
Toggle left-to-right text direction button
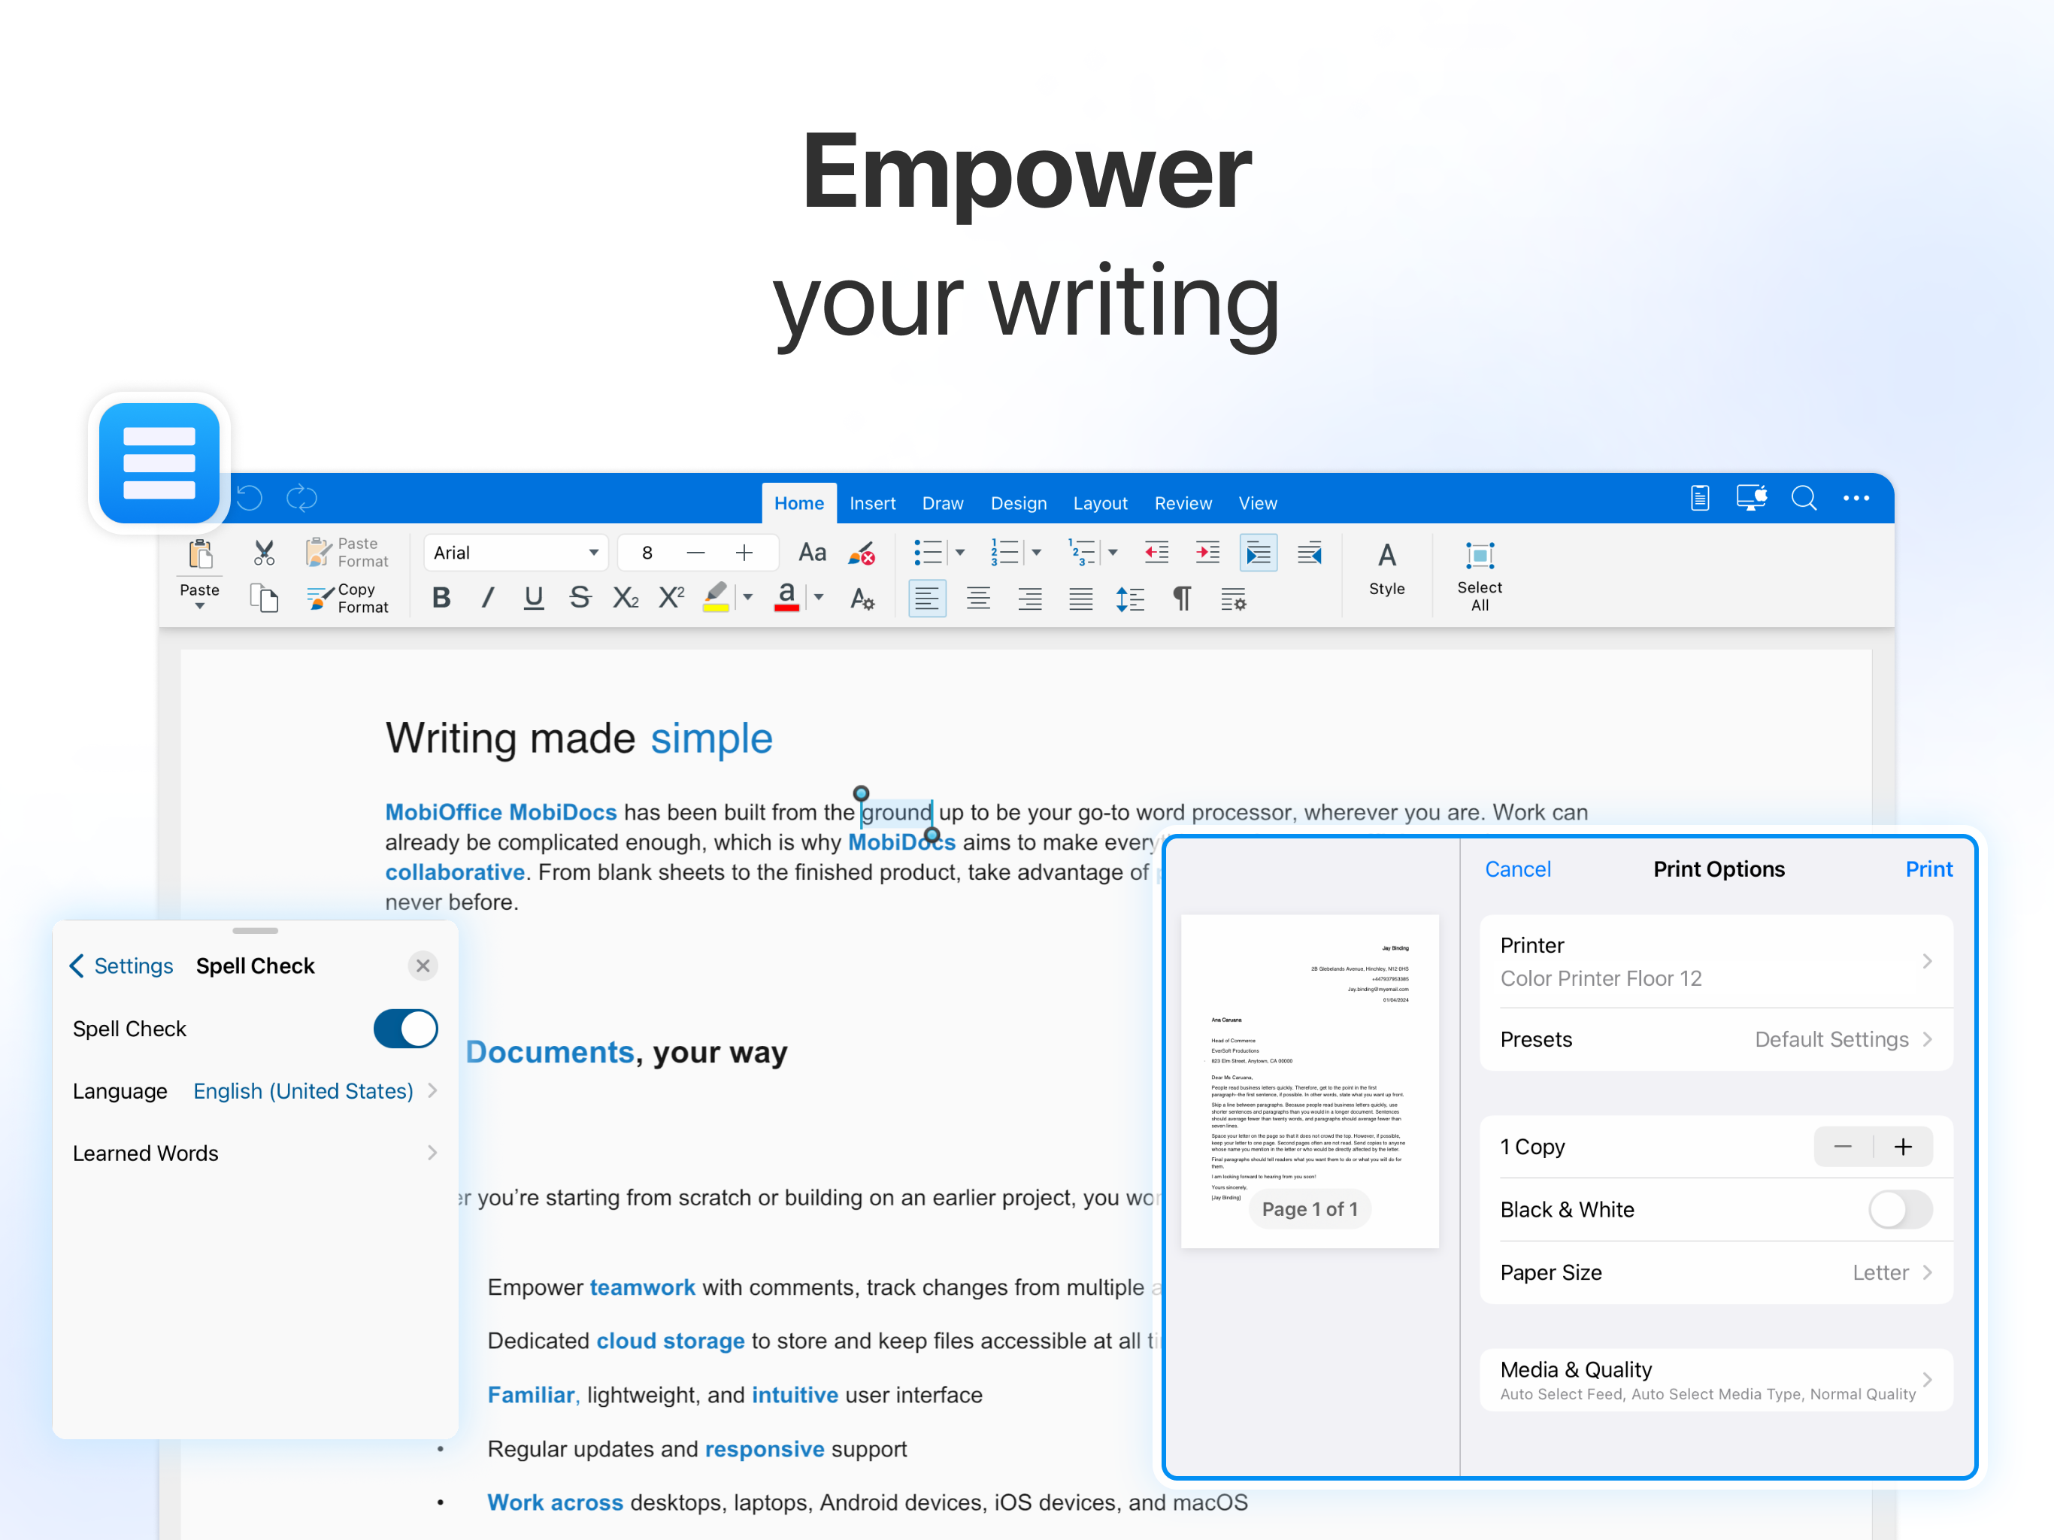(1259, 553)
